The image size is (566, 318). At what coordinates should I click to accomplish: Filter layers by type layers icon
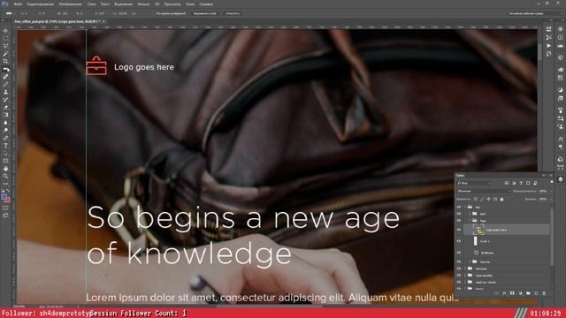coord(521,183)
